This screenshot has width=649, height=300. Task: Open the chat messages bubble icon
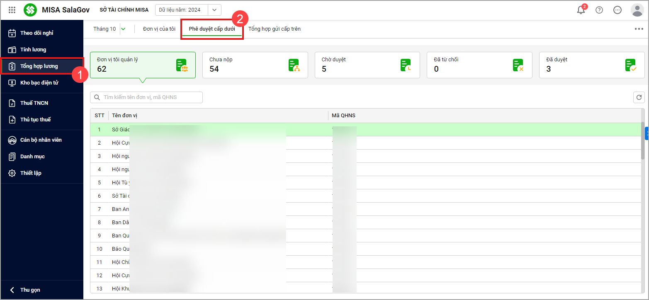tap(617, 10)
